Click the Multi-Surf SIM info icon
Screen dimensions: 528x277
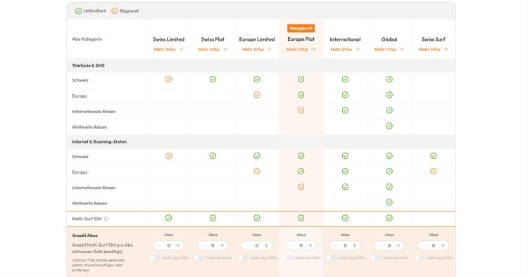click(x=106, y=219)
